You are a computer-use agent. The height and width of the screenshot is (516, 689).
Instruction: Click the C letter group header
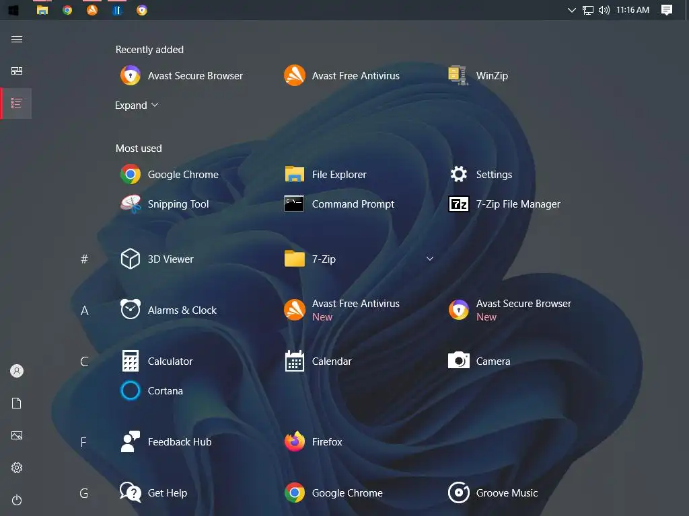(x=84, y=361)
